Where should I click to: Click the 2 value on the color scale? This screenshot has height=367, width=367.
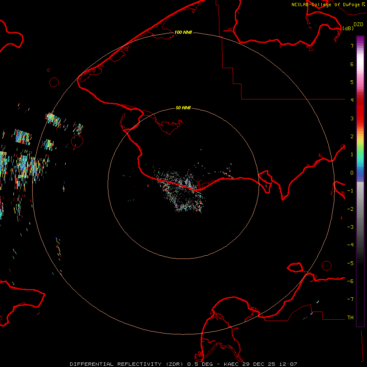[352, 137]
